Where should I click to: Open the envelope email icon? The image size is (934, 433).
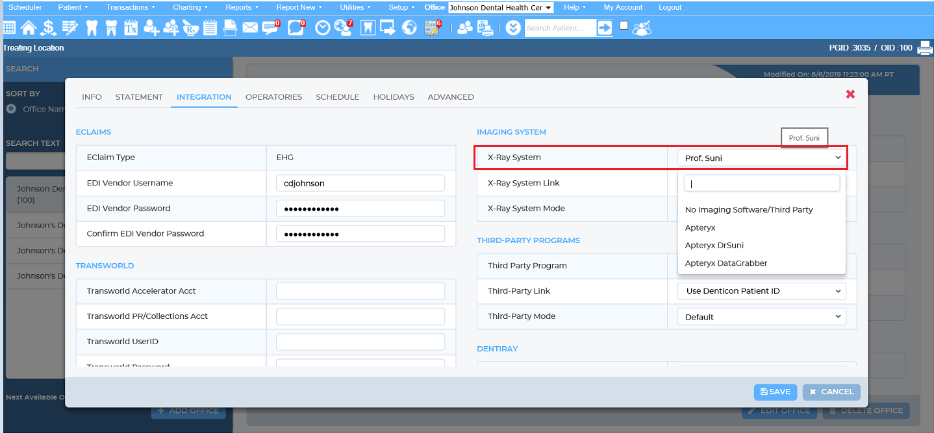250,28
